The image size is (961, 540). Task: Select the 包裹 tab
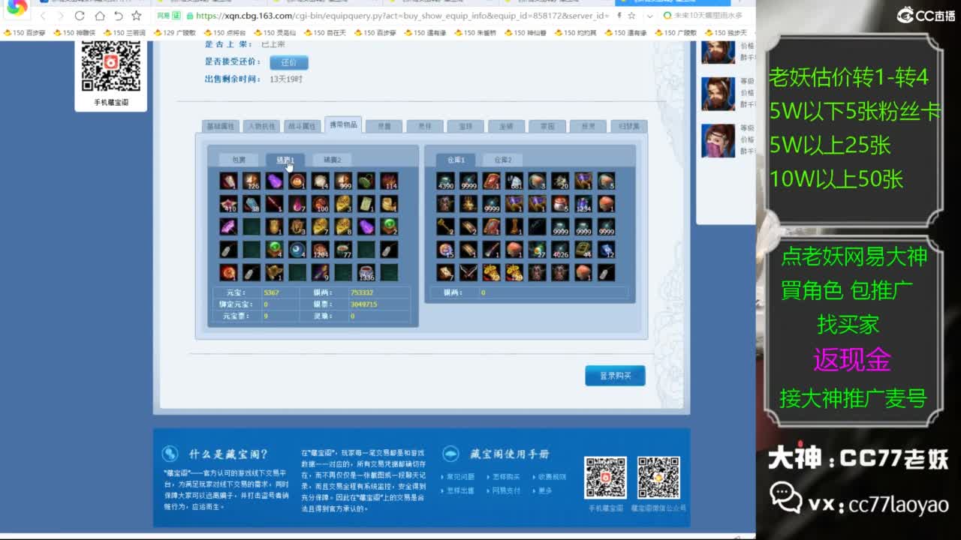(x=239, y=159)
